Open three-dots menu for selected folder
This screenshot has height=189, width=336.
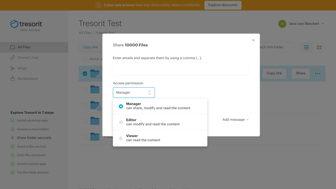(318, 73)
